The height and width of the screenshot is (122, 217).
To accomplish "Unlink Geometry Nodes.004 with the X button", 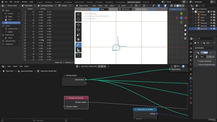I will tap(105, 66).
